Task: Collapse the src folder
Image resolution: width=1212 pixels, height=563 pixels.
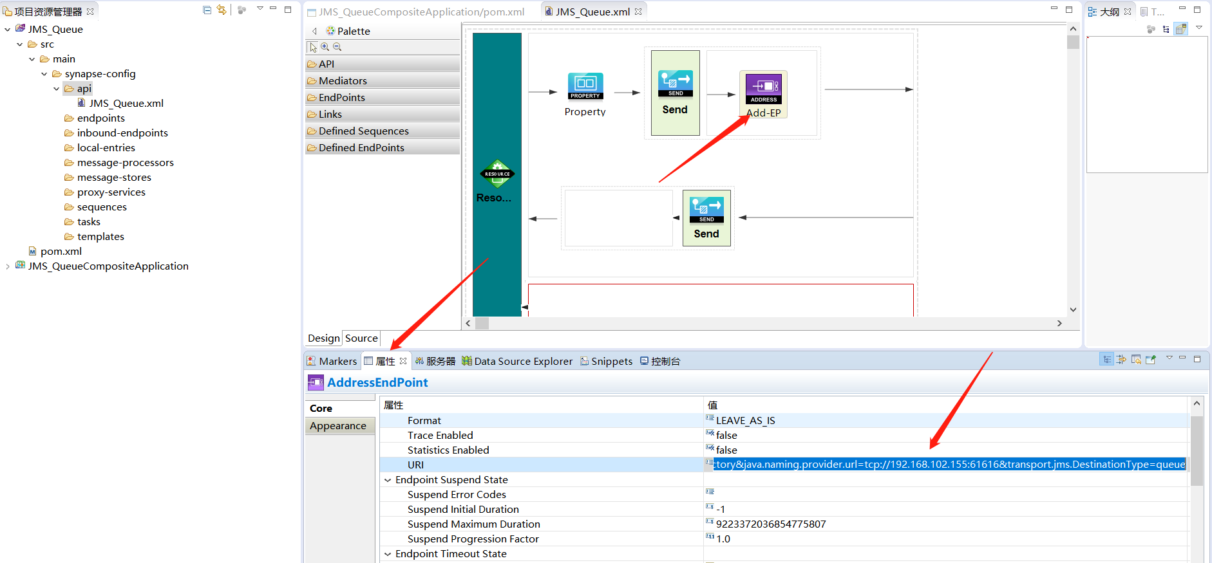Action: point(20,44)
